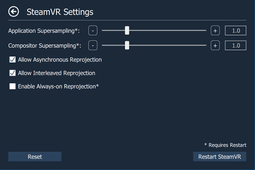Increase Application Supersampling with plus button
Image resolution: width=255 pixels, height=170 pixels.
pos(215,31)
